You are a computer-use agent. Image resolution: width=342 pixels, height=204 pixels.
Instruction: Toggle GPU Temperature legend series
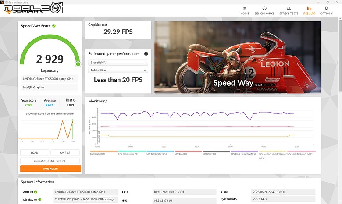[x=160, y=152]
